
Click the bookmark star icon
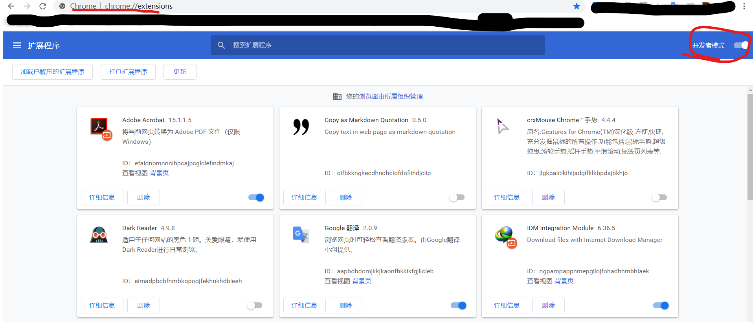(x=577, y=6)
